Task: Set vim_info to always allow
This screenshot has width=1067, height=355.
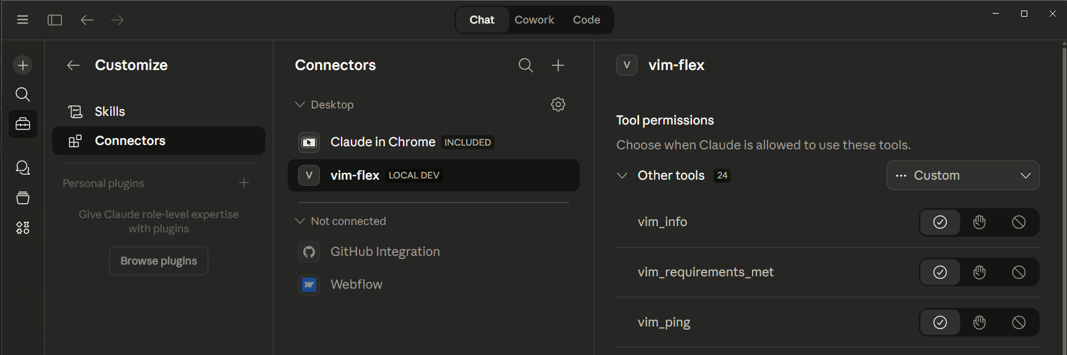Action: point(940,222)
